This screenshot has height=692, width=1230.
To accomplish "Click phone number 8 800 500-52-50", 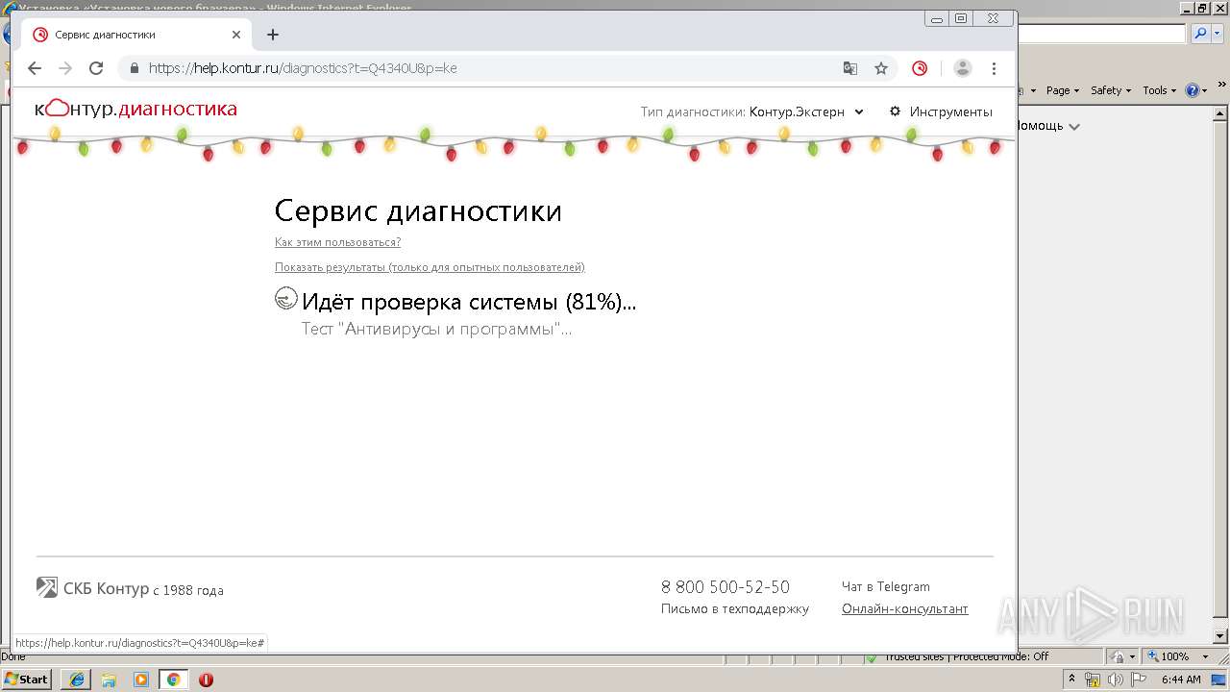I will pyautogui.click(x=726, y=586).
